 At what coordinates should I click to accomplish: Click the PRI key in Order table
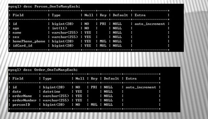click(94, 87)
